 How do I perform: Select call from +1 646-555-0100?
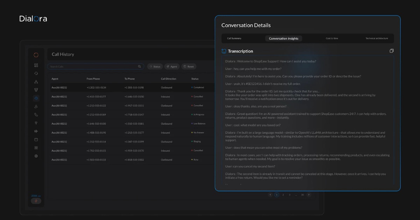coord(96,124)
